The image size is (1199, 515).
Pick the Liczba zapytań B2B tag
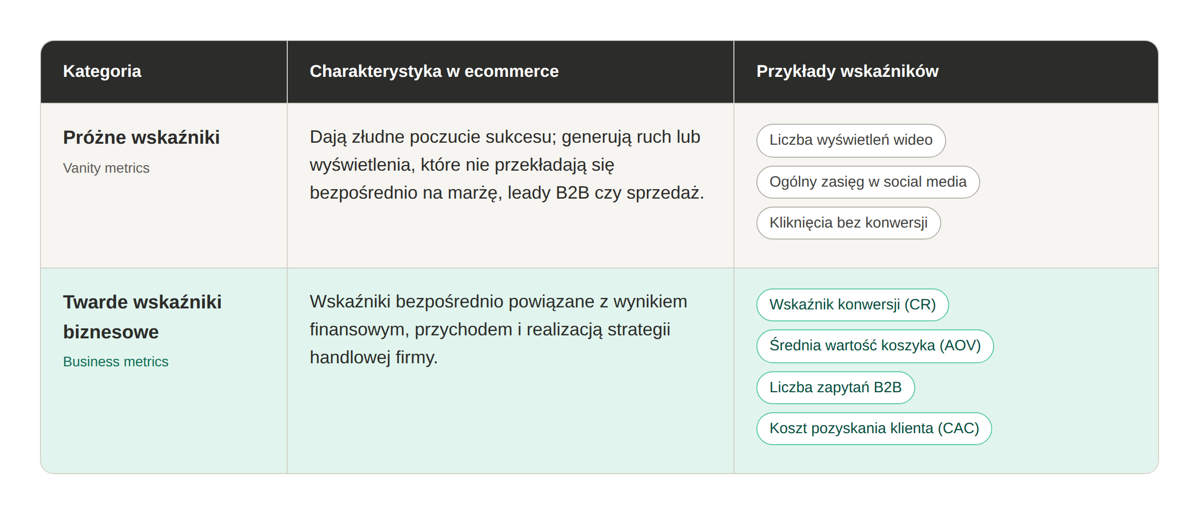[835, 388]
